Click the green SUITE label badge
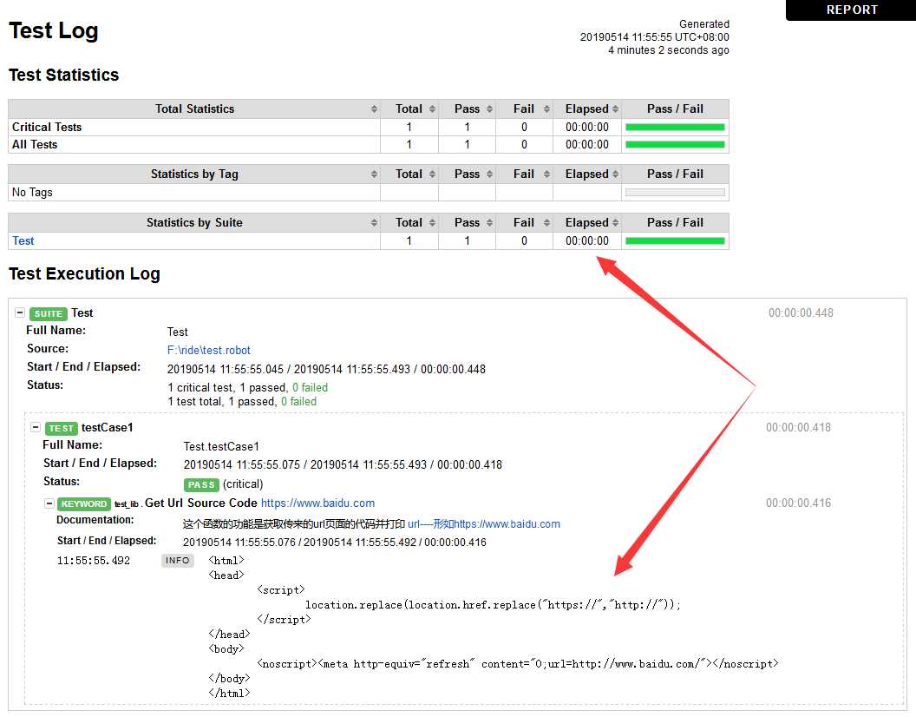 (x=49, y=313)
